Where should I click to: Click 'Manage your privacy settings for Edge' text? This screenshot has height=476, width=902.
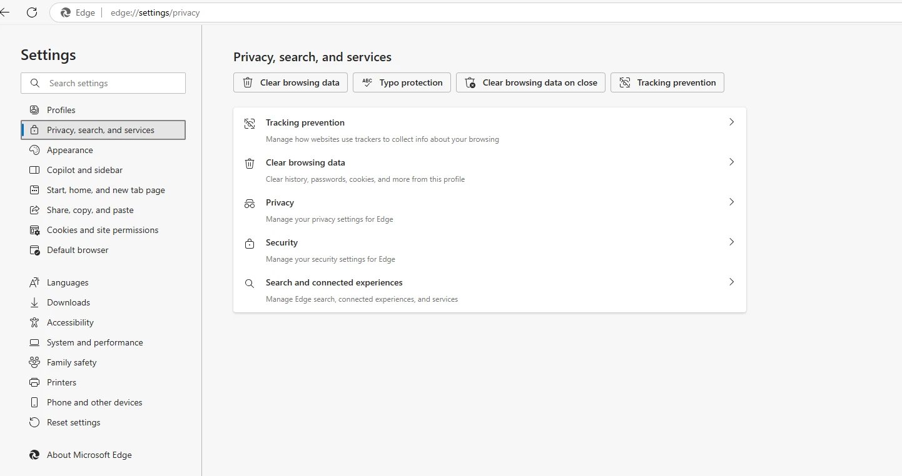pos(330,219)
